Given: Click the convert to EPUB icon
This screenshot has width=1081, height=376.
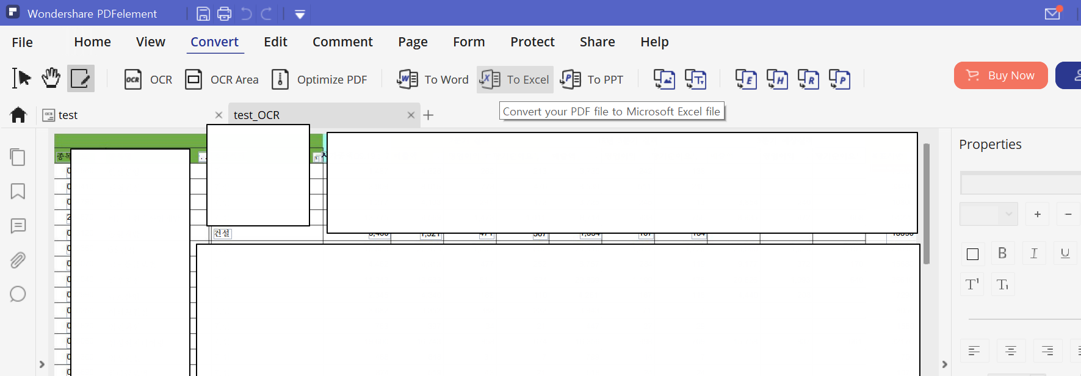Looking at the screenshot, I should [x=746, y=79].
